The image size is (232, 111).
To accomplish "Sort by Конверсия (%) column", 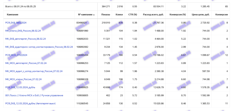I will click(x=178, y=15).
